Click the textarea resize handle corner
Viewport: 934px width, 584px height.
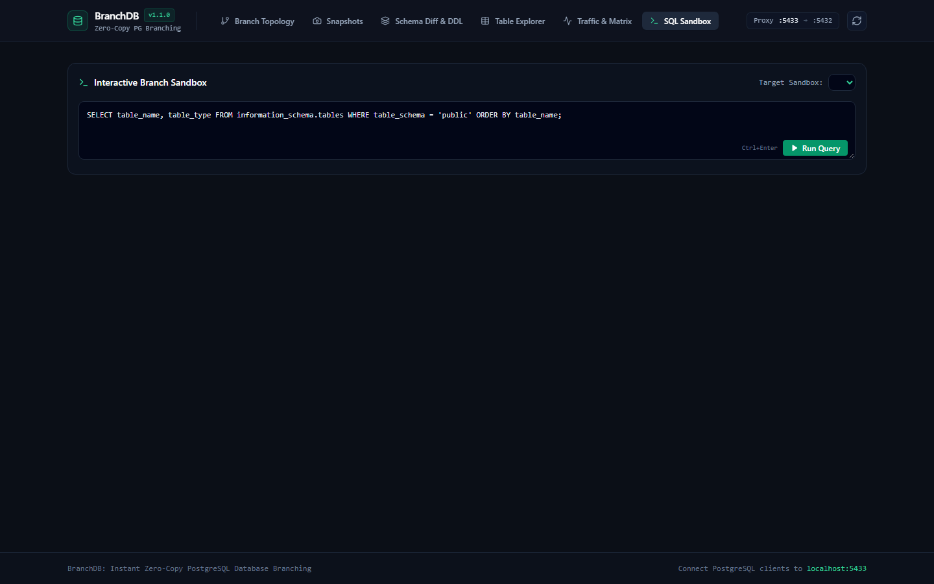click(x=852, y=156)
